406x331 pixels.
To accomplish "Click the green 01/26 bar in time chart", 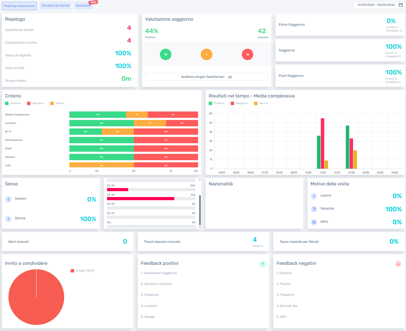I will coord(347,147).
